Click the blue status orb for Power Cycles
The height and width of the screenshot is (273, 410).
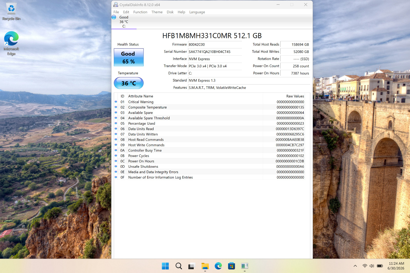click(116, 155)
